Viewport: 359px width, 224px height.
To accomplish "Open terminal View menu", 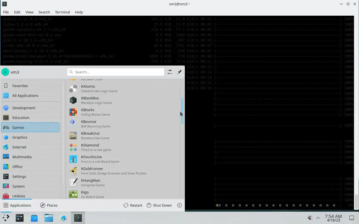I will (x=29, y=12).
